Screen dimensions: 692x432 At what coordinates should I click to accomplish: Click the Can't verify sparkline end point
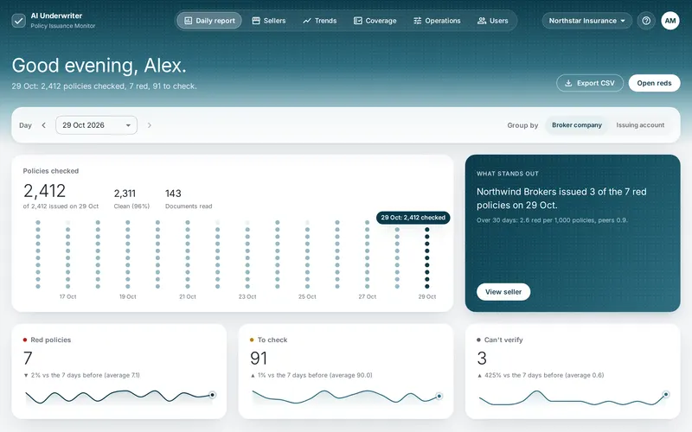pyautogui.click(x=666, y=394)
